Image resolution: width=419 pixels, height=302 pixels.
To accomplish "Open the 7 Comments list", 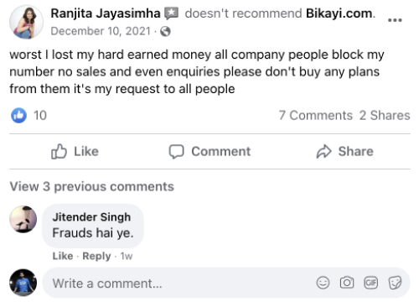I will 316,115.
